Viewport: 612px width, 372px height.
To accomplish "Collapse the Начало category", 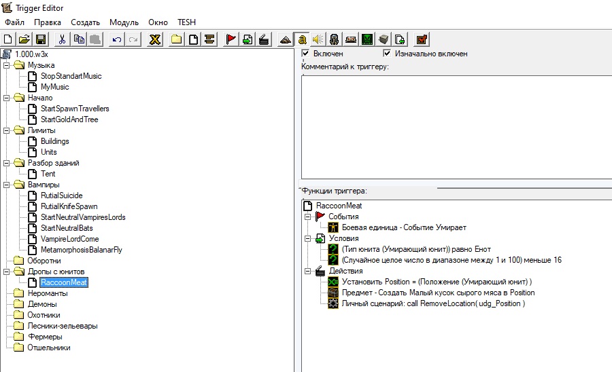I will [7, 98].
